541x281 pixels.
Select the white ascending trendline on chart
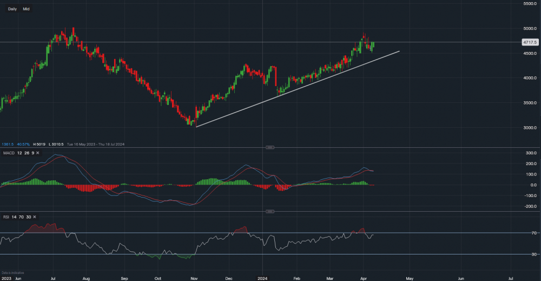pyautogui.click(x=298, y=89)
